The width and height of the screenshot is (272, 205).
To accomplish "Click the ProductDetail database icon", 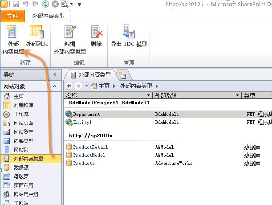I will point(69,147).
